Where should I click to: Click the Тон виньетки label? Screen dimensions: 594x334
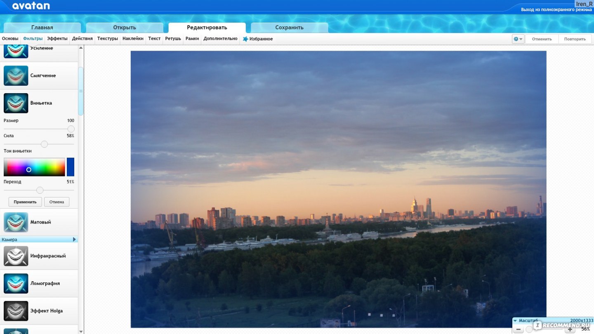coord(18,151)
